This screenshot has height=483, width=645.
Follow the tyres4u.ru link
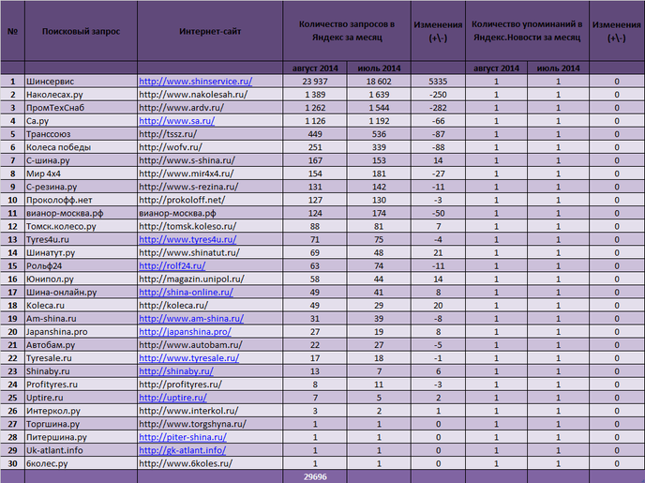coord(187,239)
